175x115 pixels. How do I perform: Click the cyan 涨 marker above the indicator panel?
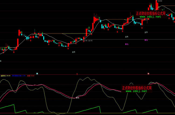pyautogui.click(x=37, y=73)
